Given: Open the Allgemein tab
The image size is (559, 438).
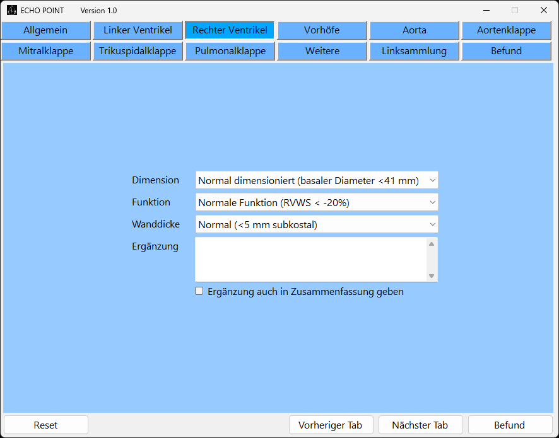Looking at the screenshot, I should pyautogui.click(x=45, y=30).
